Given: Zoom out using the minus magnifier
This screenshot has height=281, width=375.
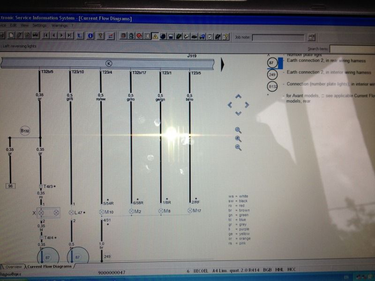Looking at the screenshot, I should pos(238,148).
